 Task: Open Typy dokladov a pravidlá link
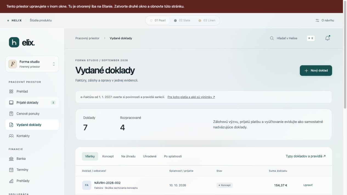click(x=306, y=156)
